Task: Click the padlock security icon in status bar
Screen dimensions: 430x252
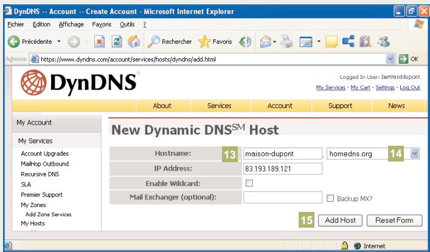Action: (x=344, y=245)
